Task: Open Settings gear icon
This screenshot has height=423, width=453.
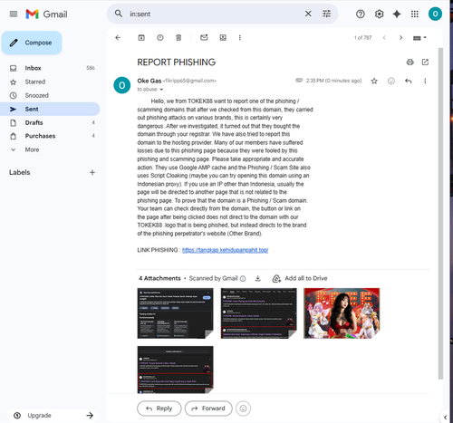Action: (379, 14)
